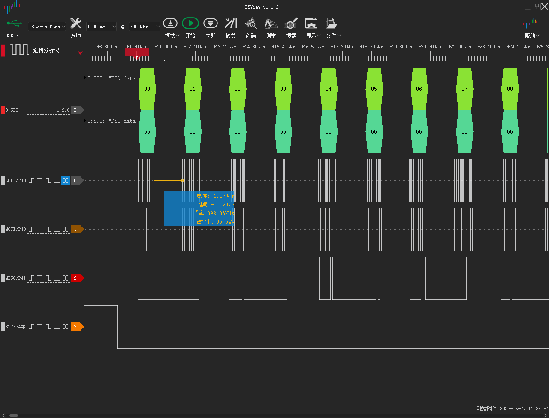Viewport: 549px width, 418px height.
Task: Toggle either-edge trigger on MISO/P41 channel
Action: click(x=66, y=278)
